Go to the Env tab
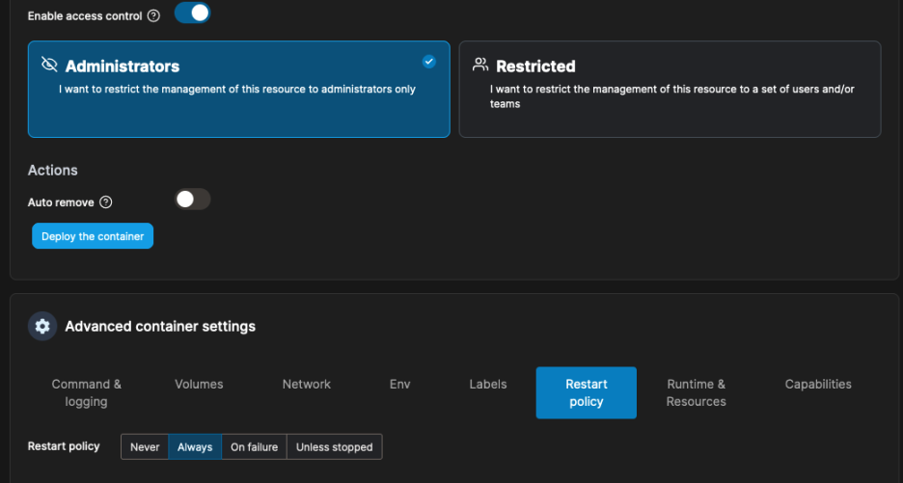The height and width of the screenshot is (483, 903). (x=399, y=384)
